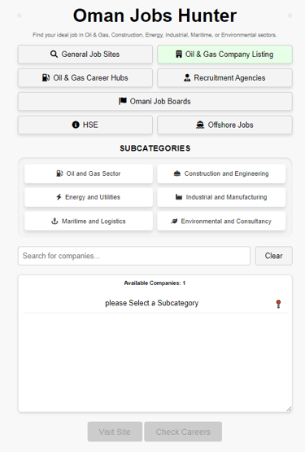
Task: Grab the resize handle of the companies list
Action: pos(289,409)
